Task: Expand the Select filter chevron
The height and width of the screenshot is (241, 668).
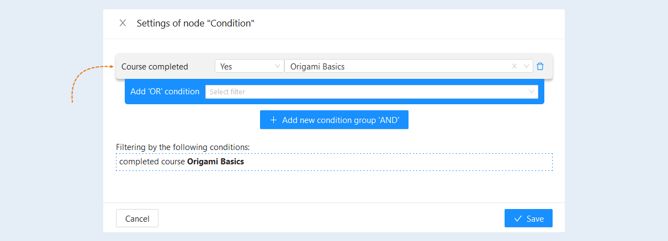Action: coord(532,92)
